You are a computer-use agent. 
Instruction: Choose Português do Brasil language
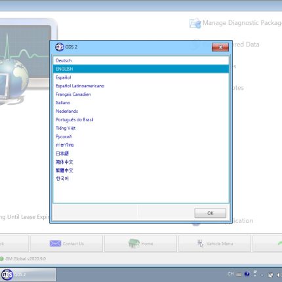(141, 119)
